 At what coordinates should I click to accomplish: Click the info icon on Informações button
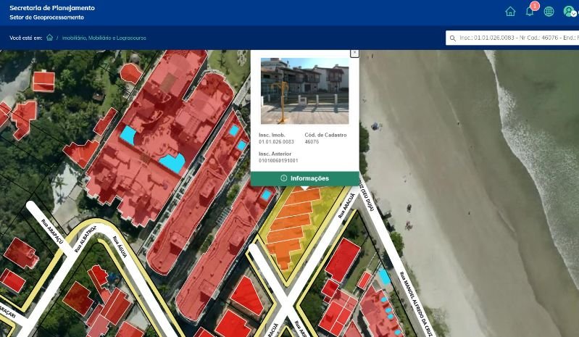283,178
